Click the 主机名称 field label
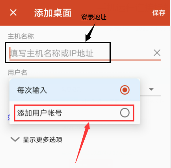 tap(21, 36)
